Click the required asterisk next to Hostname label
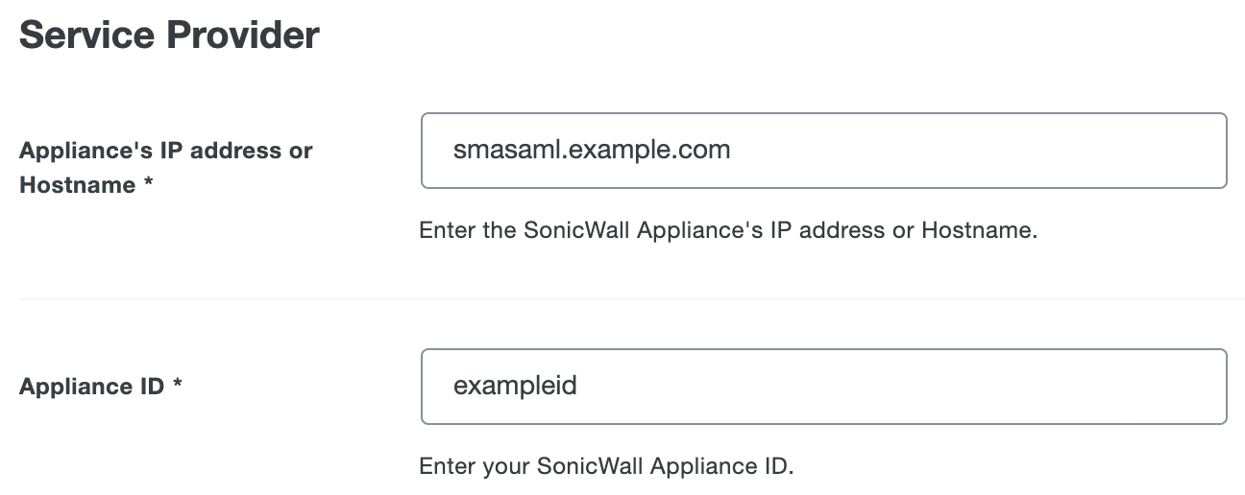 [149, 185]
